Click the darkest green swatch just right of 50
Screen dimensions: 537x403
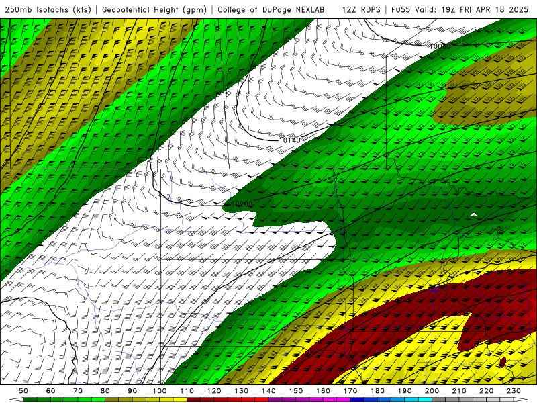click(30, 400)
